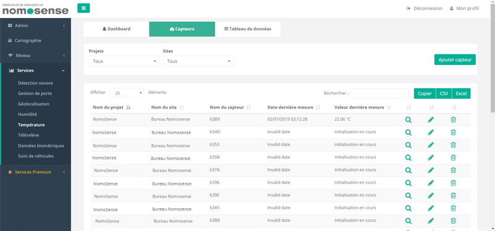The height and width of the screenshot is (231, 495).
Task: Switch to the Dashboard tab
Action: [x=116, y=29]
